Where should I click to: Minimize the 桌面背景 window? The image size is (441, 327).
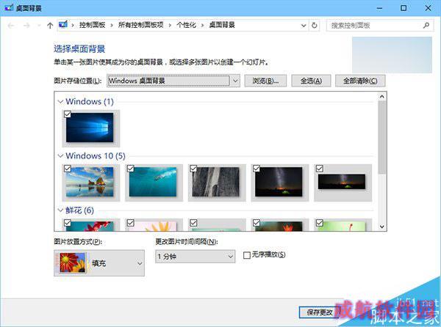379,8
